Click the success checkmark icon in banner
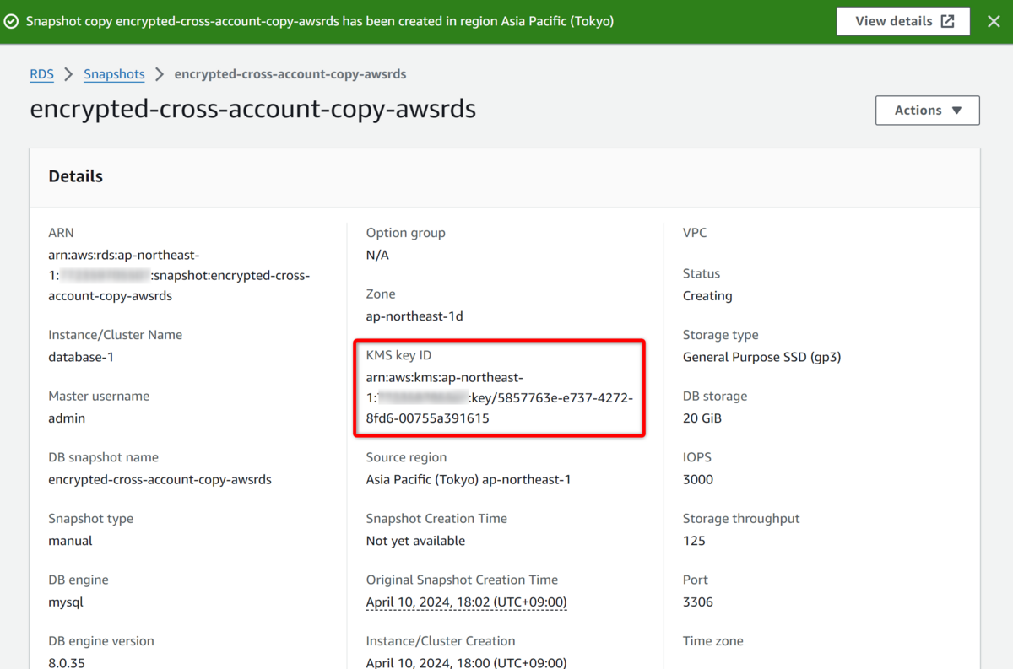This screenshot has width=1013, height=669. click(11, 21)
